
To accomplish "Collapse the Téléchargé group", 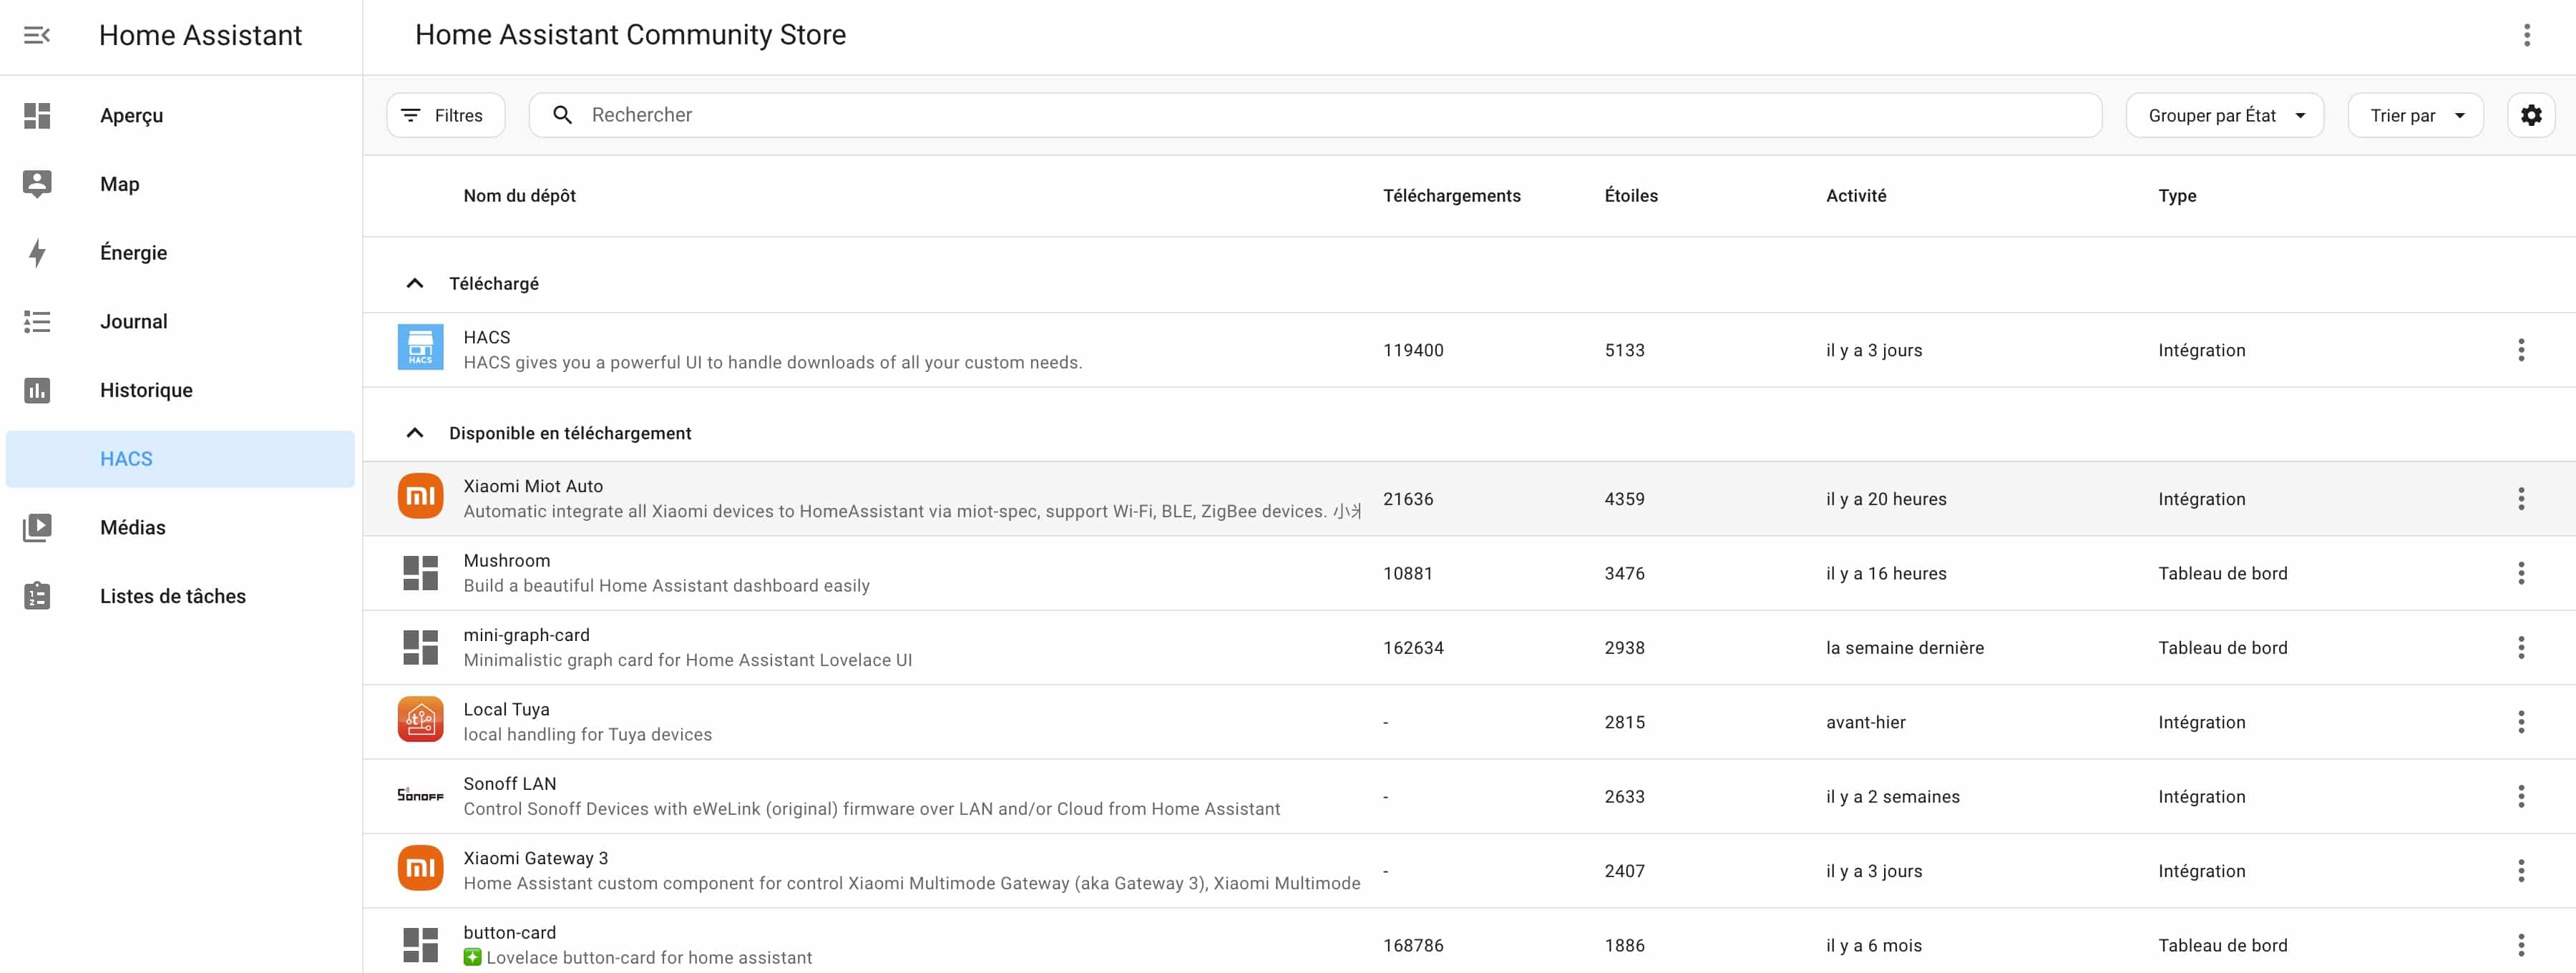I will pos(415,283).
